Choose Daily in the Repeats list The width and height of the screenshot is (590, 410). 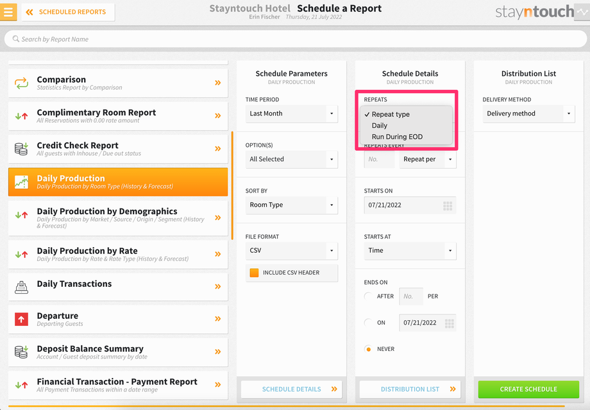(x=407, y=126)
